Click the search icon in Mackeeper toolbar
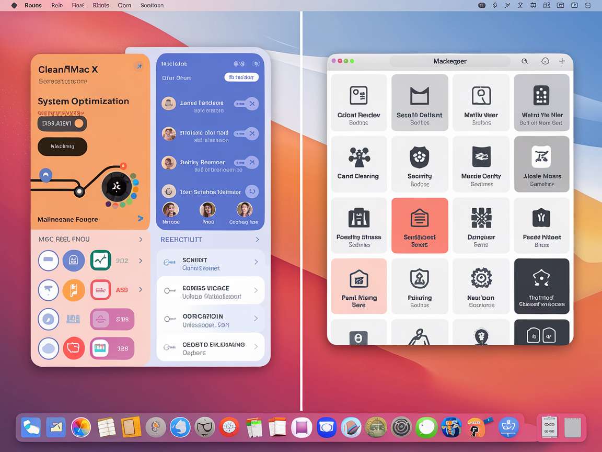Image resolution: width=602 pixels, height=452 pixels. point(525,61)
